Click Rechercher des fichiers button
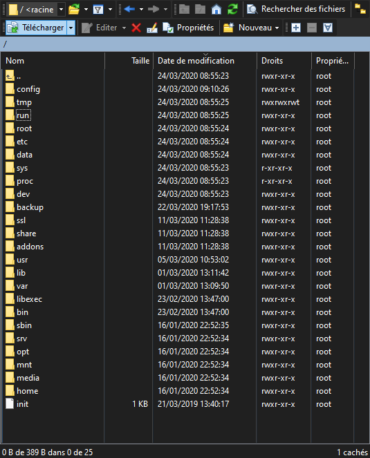Image resolution: width=370 pixels, height=458 pixels. point(296,9)
